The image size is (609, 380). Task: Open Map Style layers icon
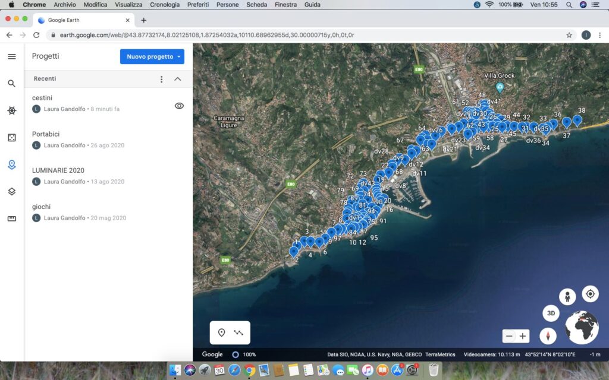(x=12, y=192)
